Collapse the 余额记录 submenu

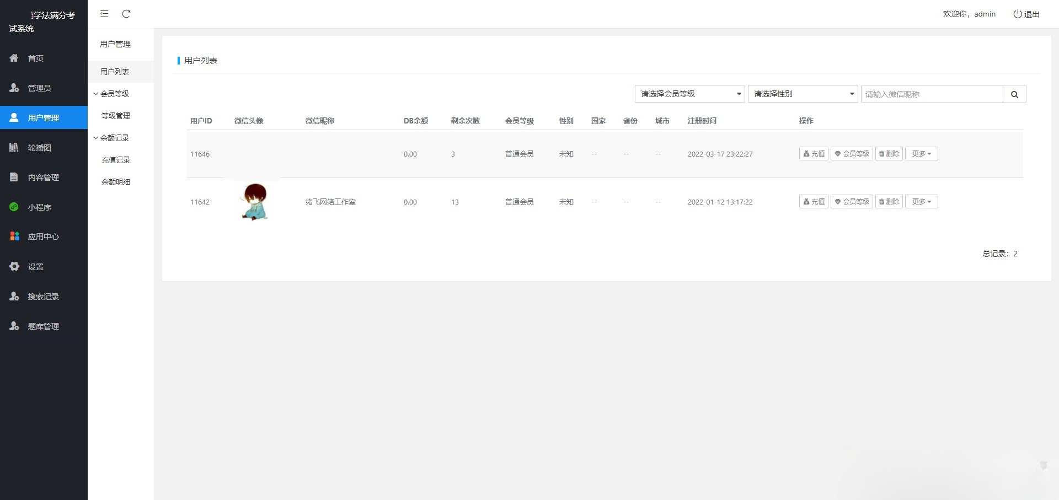pyautogui.click(x=114, y=137)
